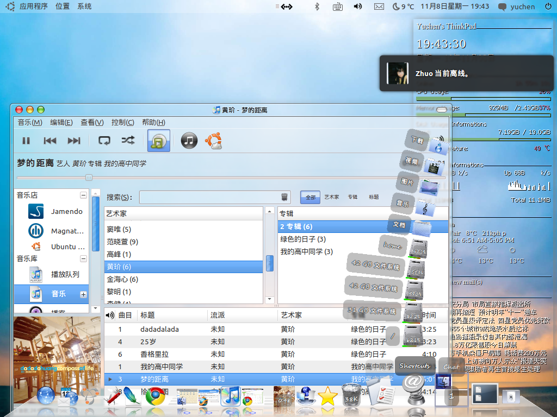Click the volume icon in the top panel
This screenshot has width=557, height=417.
(x=358, y=7)
